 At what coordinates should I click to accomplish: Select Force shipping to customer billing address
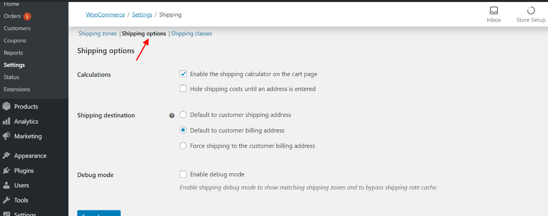click(183, 146)
